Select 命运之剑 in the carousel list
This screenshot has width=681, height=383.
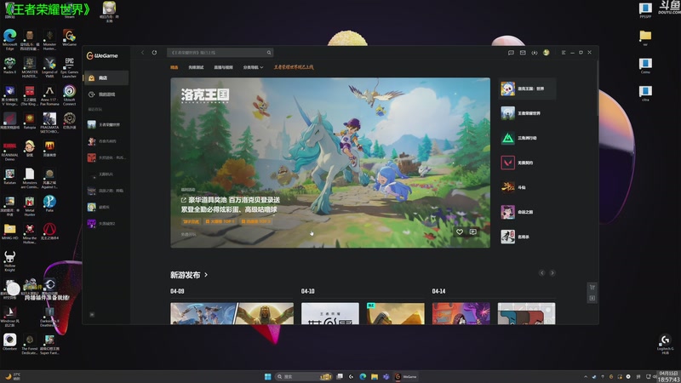[527, 212]
